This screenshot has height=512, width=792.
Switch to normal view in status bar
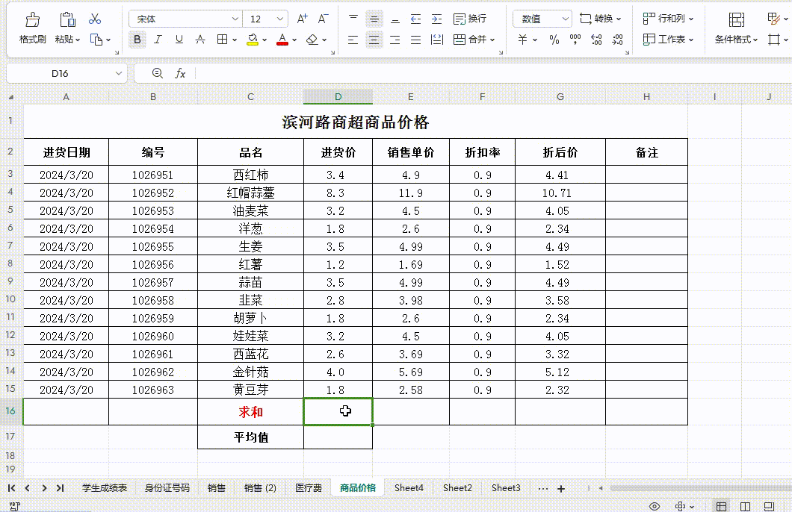coord(721,506)
